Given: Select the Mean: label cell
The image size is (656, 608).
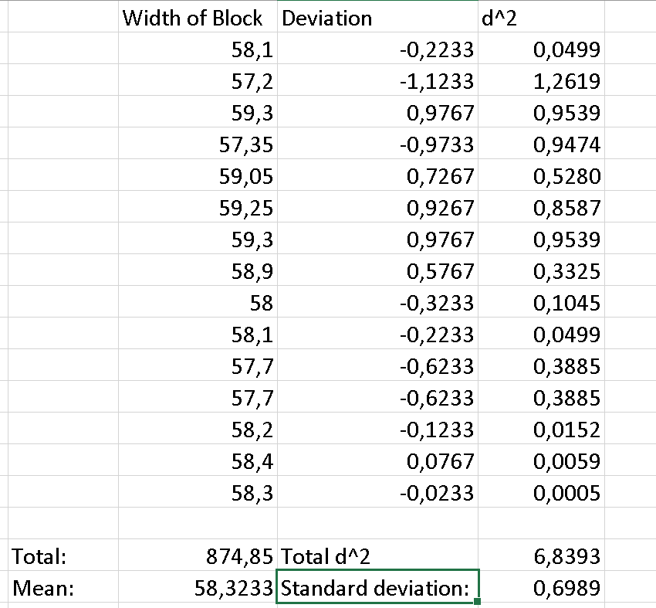Looking at the screenshot, I should coord(63,586).
